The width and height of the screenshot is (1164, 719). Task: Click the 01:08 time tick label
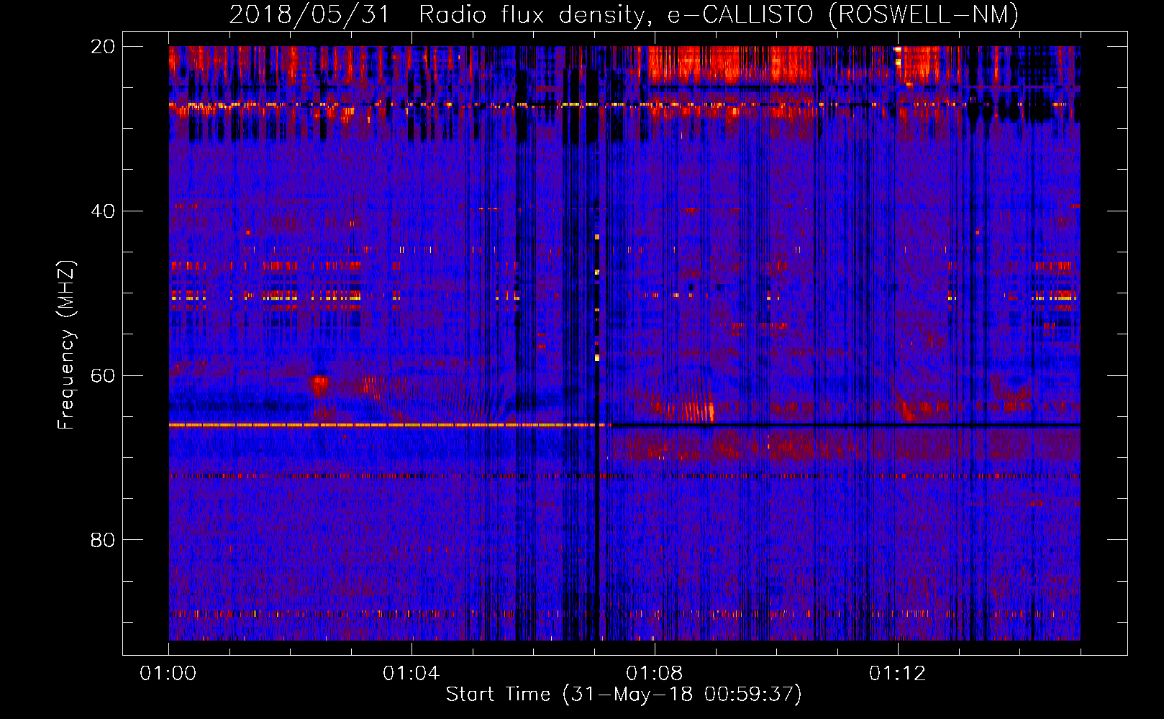pos(654,674)
